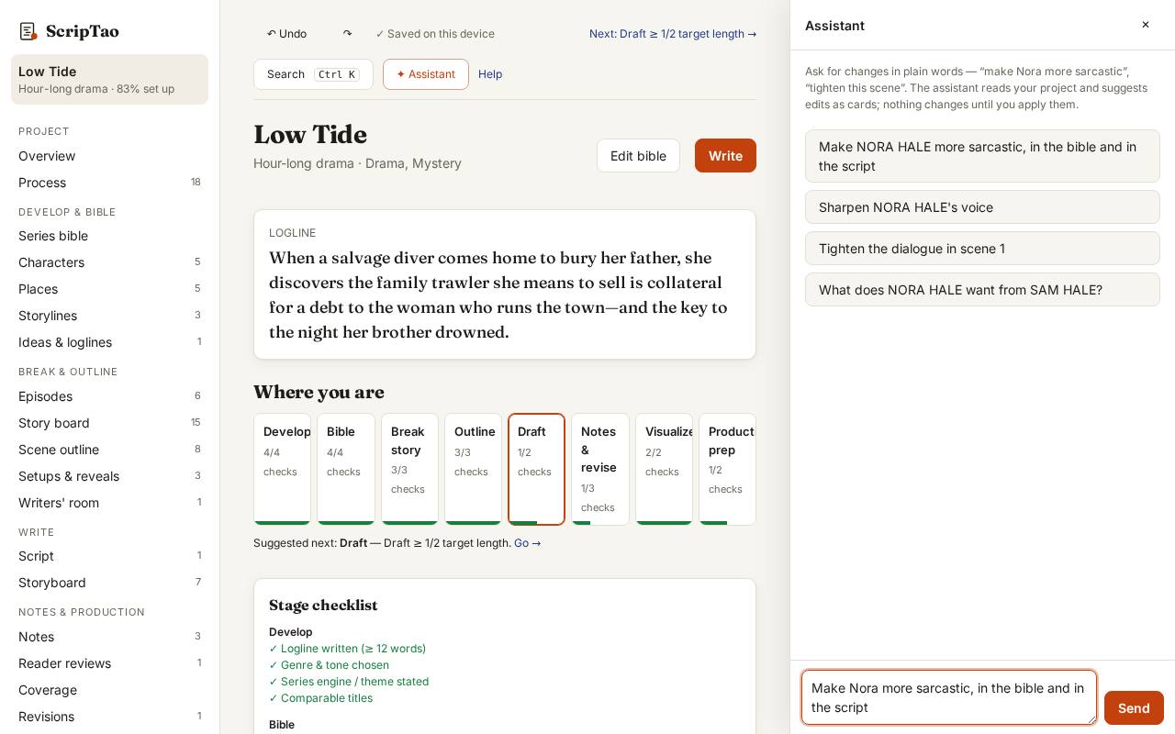Screen dimensions: 1175x734
Task: Select the Production prep stage card
Action: click(x=728, y=469)
